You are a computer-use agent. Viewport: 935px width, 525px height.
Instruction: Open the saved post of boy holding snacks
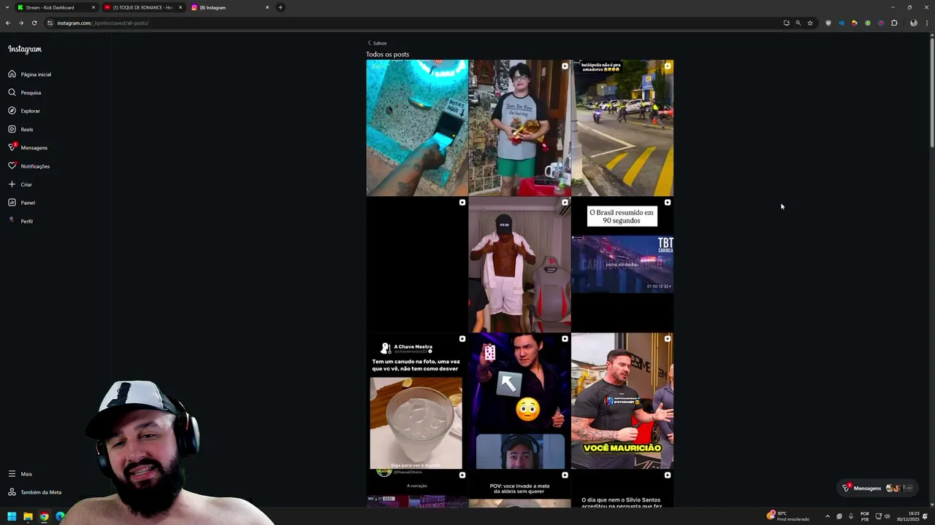click(x=519, y=128)
